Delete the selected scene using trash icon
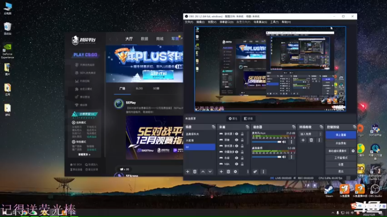 point(195,172)
